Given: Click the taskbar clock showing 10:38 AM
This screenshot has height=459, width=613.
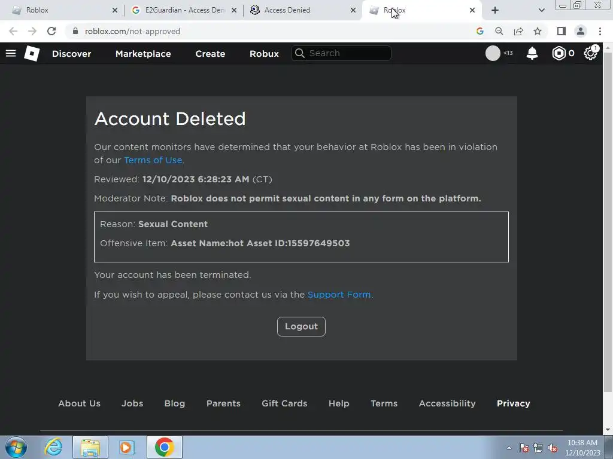Looking at the screenshot, I should (x=582, y=448).
